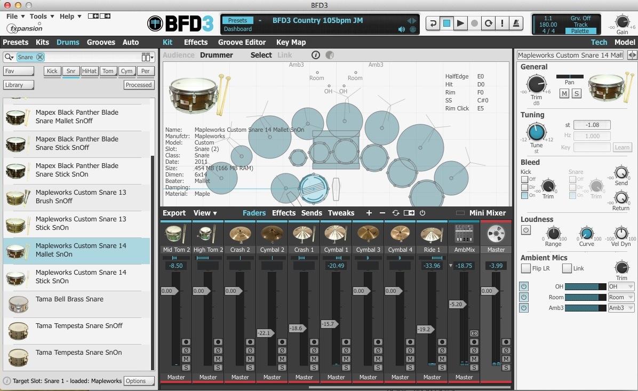Click the tuning semitone value field
The image size is (638, 391).
(592, 125)
